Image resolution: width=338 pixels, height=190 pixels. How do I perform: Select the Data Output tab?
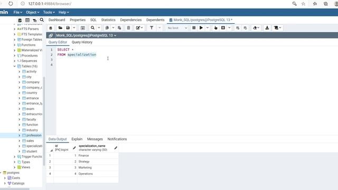pos(58,139)
